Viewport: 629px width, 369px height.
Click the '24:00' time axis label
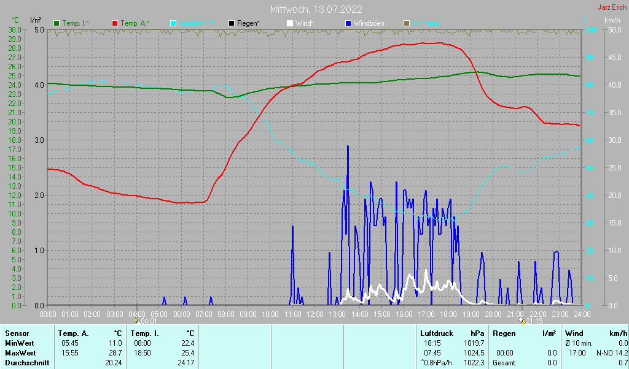click(x=582, y=314)
